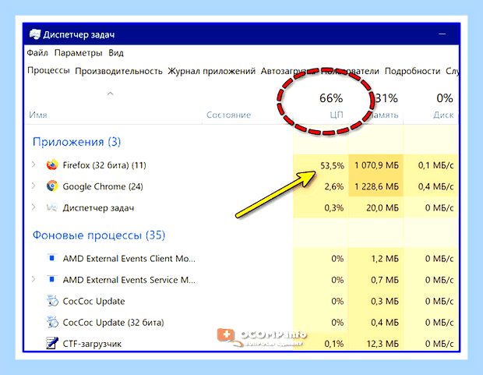Expand AMD External Events Service row
This screenshot has width=483, height=375.
pyautogui.click(x=33, y=279)
